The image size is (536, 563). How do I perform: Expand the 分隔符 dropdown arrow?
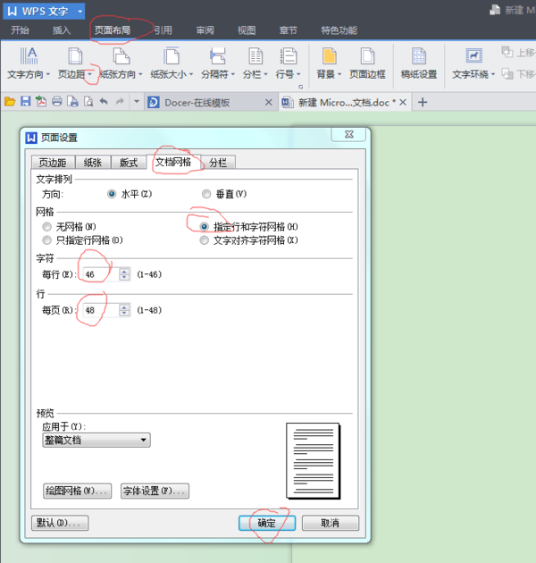pos(232,74)
